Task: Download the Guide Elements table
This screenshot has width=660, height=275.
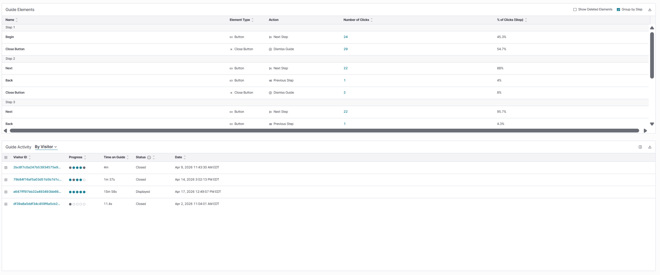Action: click(x=650, y=10)
